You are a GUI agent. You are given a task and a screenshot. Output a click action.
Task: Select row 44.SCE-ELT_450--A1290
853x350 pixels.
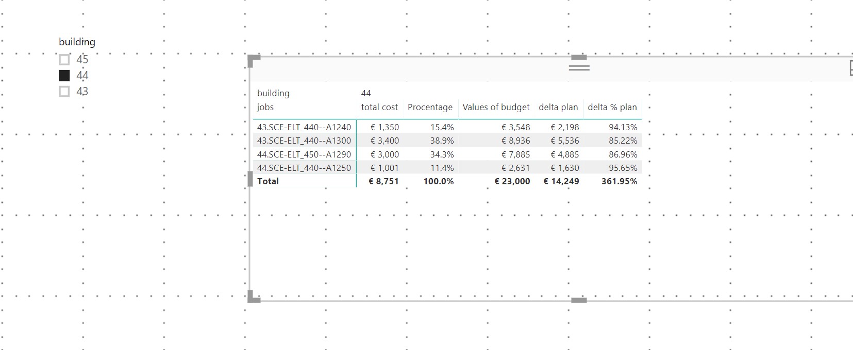point(304,154)
